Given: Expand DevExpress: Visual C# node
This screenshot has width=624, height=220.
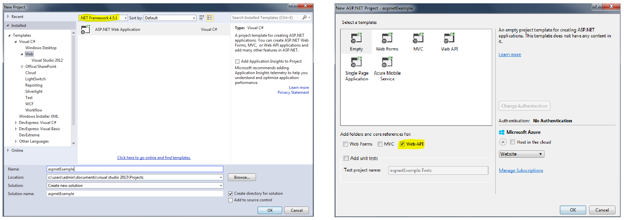Looking at the screenshot, I should (x=16, y=123).
